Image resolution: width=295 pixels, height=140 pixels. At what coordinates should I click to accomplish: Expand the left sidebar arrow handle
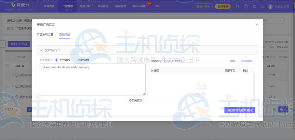(2, 44)
